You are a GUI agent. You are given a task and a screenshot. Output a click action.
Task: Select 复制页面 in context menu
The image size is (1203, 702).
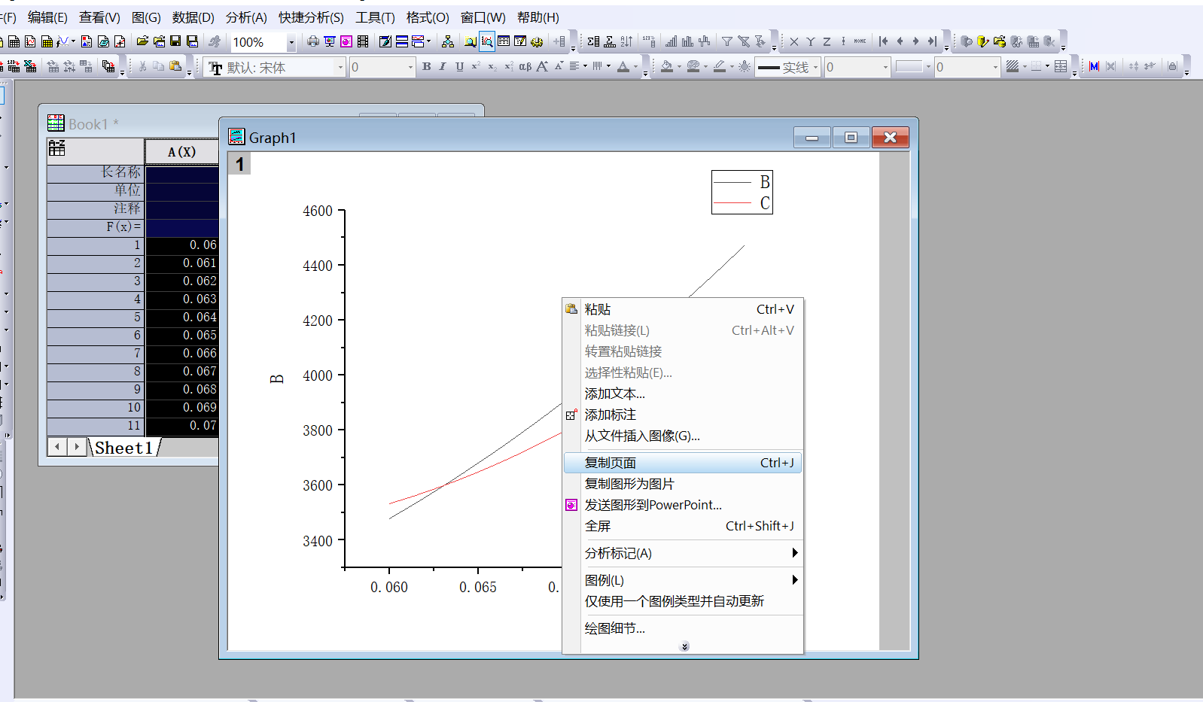(x=682, y=463)
